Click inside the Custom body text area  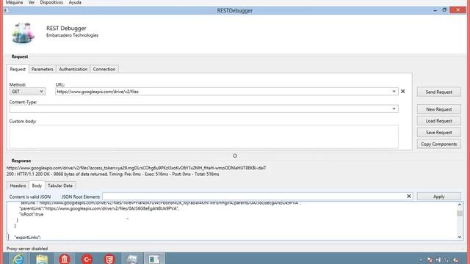(x=204, y=136)
